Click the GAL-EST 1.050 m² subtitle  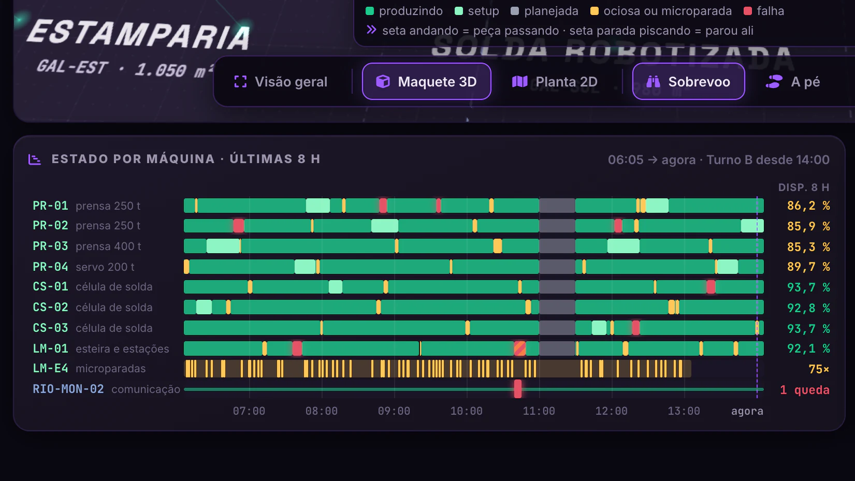(125, 68)
